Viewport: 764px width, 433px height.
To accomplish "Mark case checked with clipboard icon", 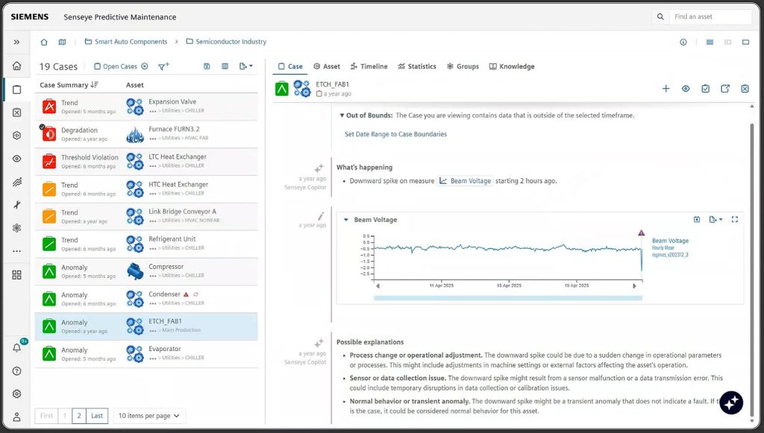I will pyautogui.click(x=705, y=89).
